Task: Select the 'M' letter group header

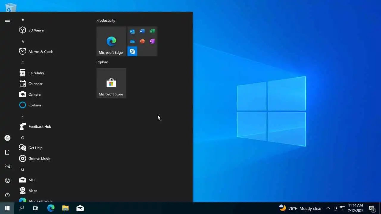Action: (x=23, y=170)
